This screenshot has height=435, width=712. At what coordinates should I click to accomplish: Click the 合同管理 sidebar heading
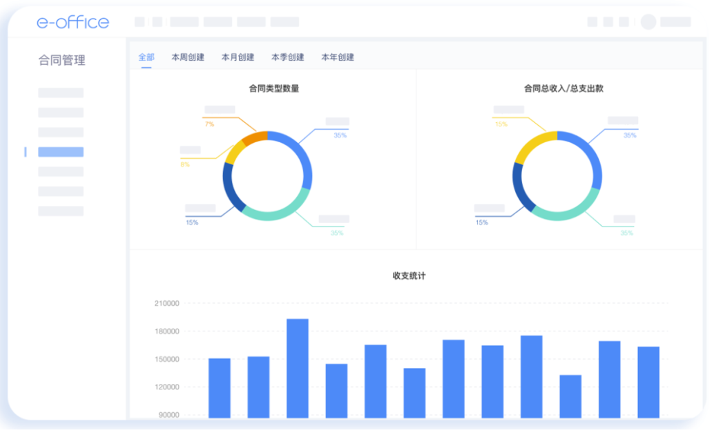pos(61,60)
